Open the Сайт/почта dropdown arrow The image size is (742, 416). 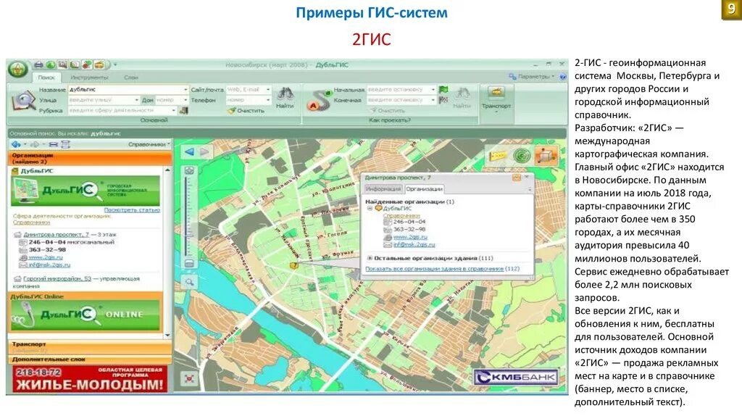point(268,89)
